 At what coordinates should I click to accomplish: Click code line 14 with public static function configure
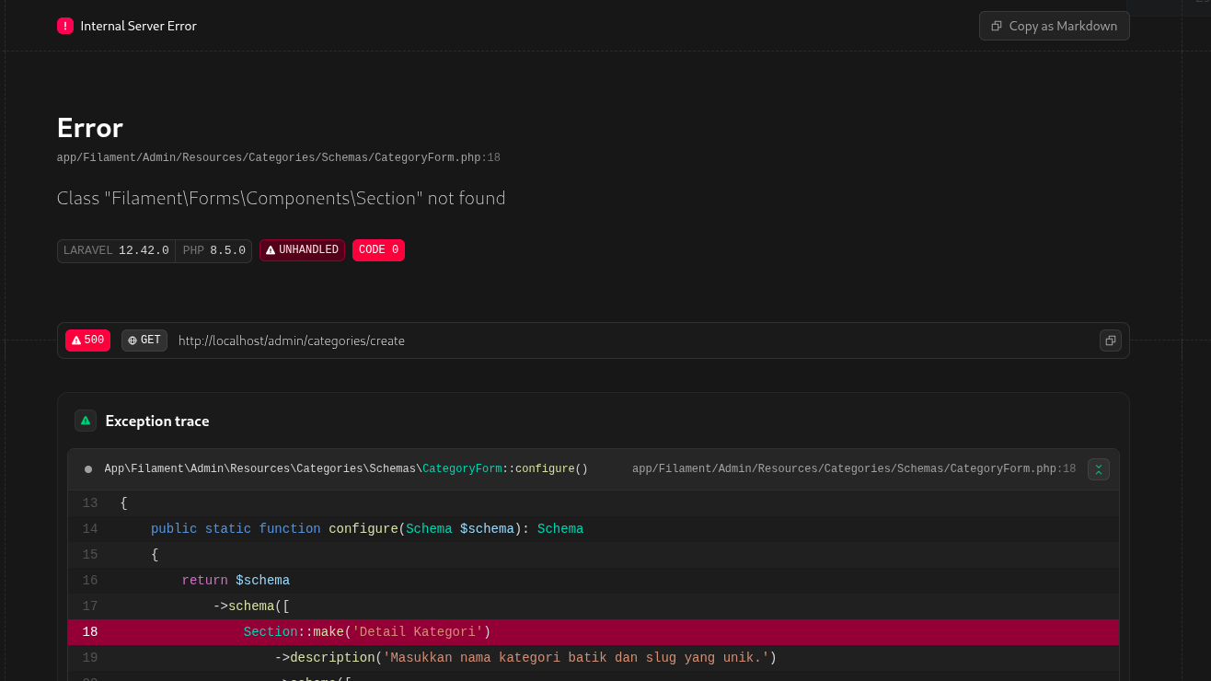366,528
